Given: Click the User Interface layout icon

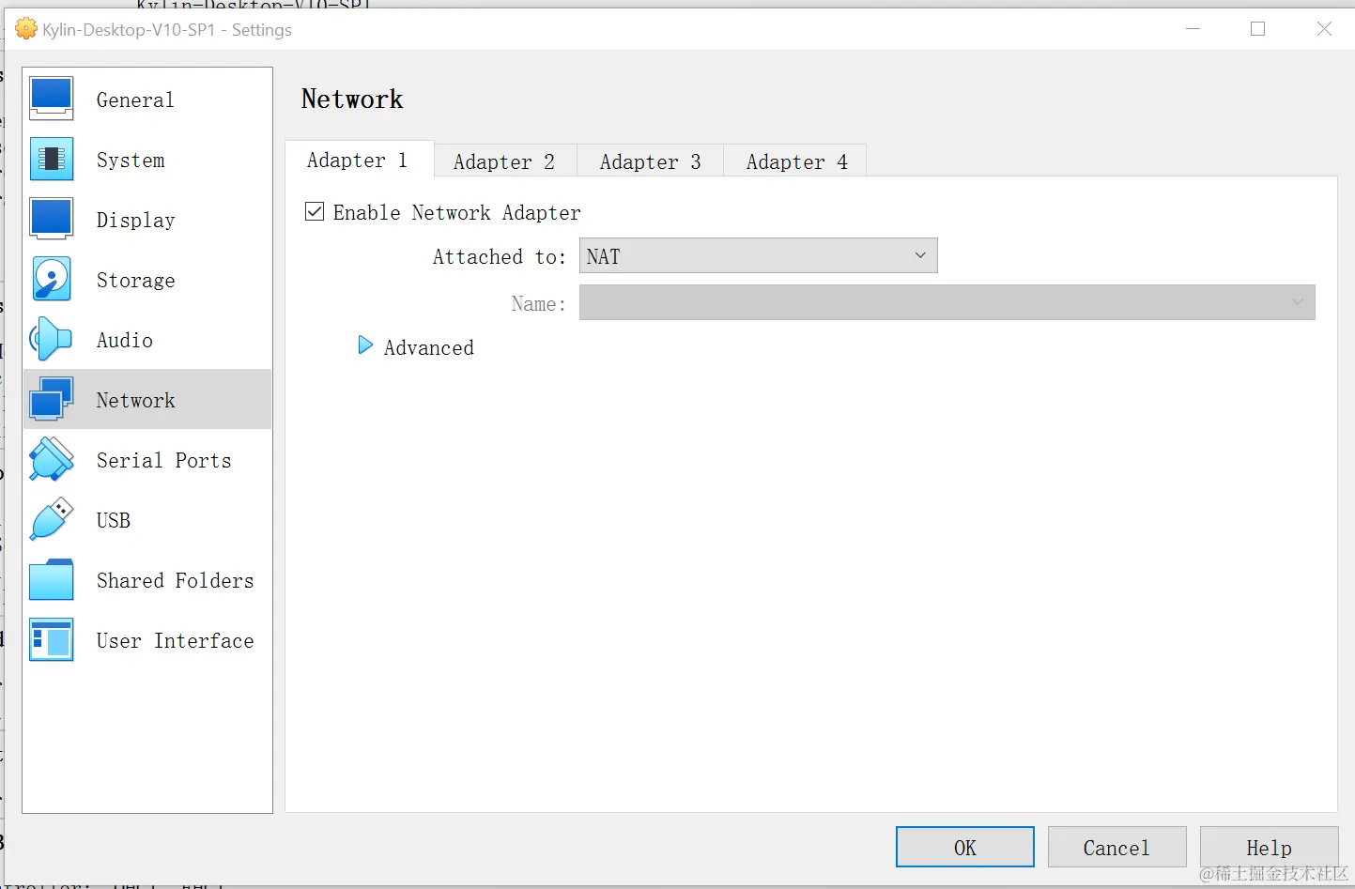Looking at the screenshot, I should 52,639.
